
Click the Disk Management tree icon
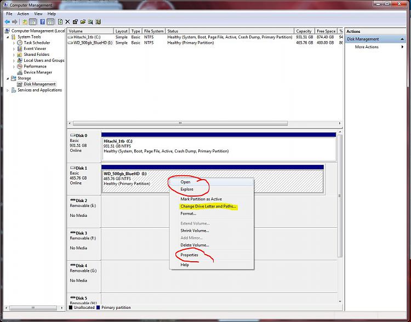20,84
